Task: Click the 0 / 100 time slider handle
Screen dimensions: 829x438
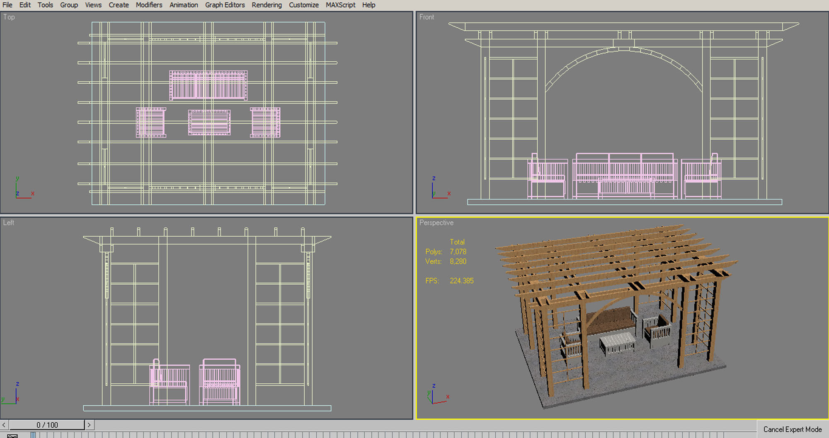Action: [47, 425]
